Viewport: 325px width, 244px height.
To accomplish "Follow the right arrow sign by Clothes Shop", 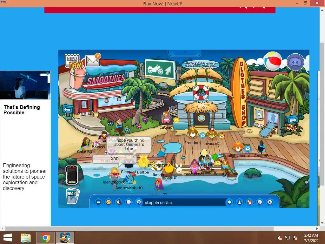I will (292, 120).
